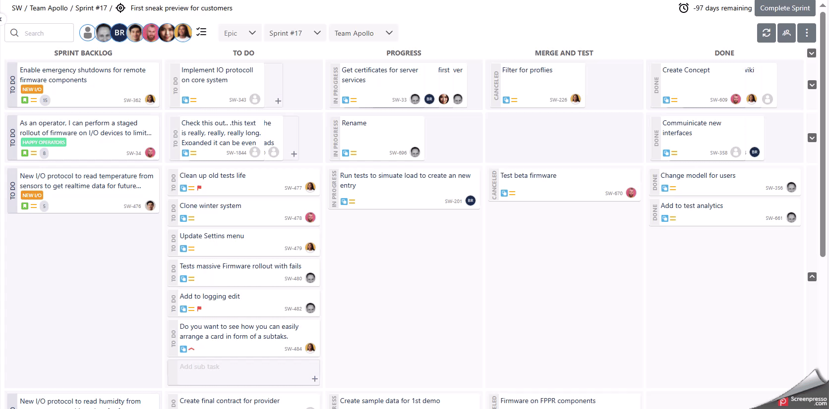The width and height of the screenshot is (829, 409).
Task: Open the Create Concept done card
Action: click(712, 85)
